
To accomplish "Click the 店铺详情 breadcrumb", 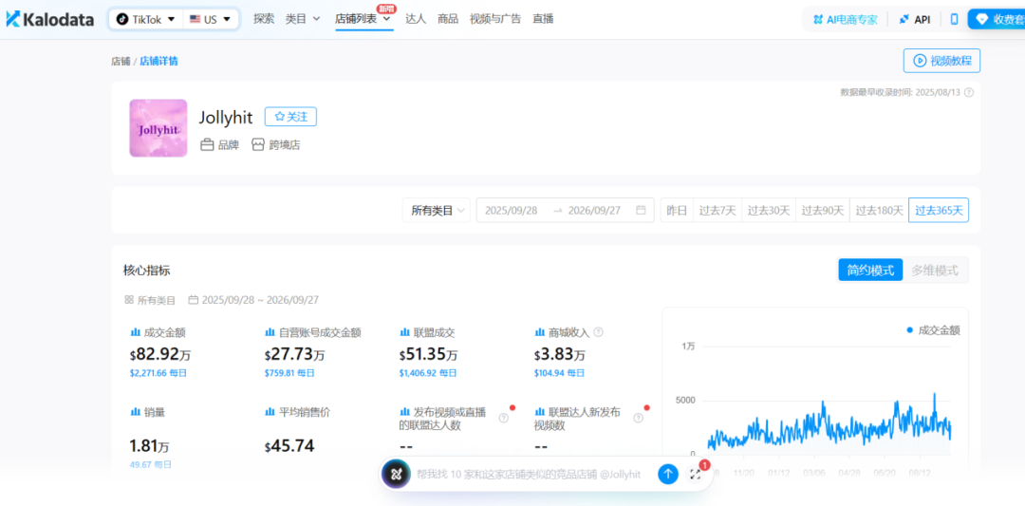I will point(158,62).
